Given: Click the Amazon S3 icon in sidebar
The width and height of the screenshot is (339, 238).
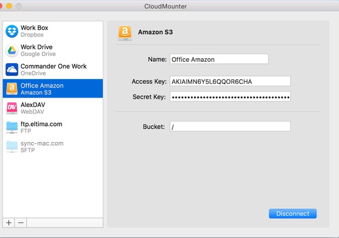Looking at the screenshot, I should 12,89.
